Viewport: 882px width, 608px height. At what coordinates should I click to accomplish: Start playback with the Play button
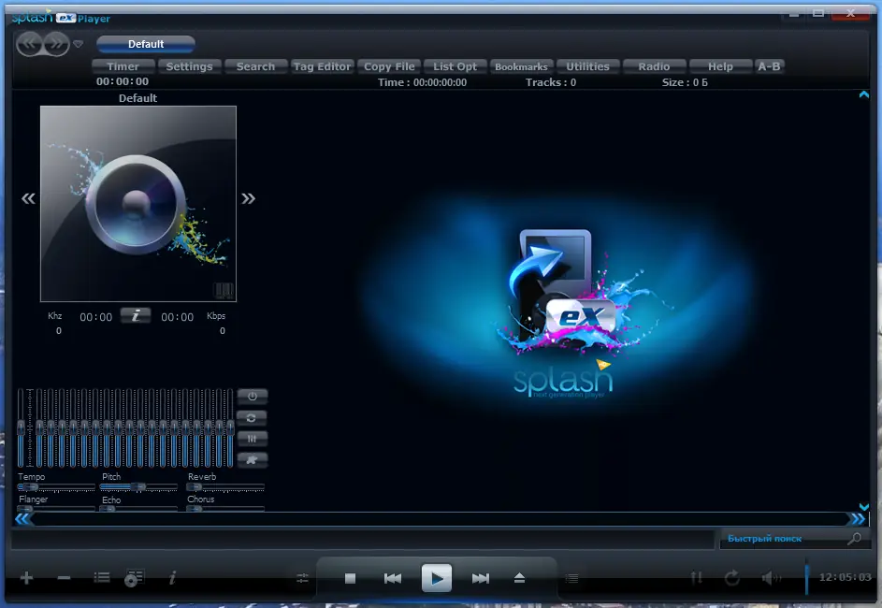click(x=437, y=578)
